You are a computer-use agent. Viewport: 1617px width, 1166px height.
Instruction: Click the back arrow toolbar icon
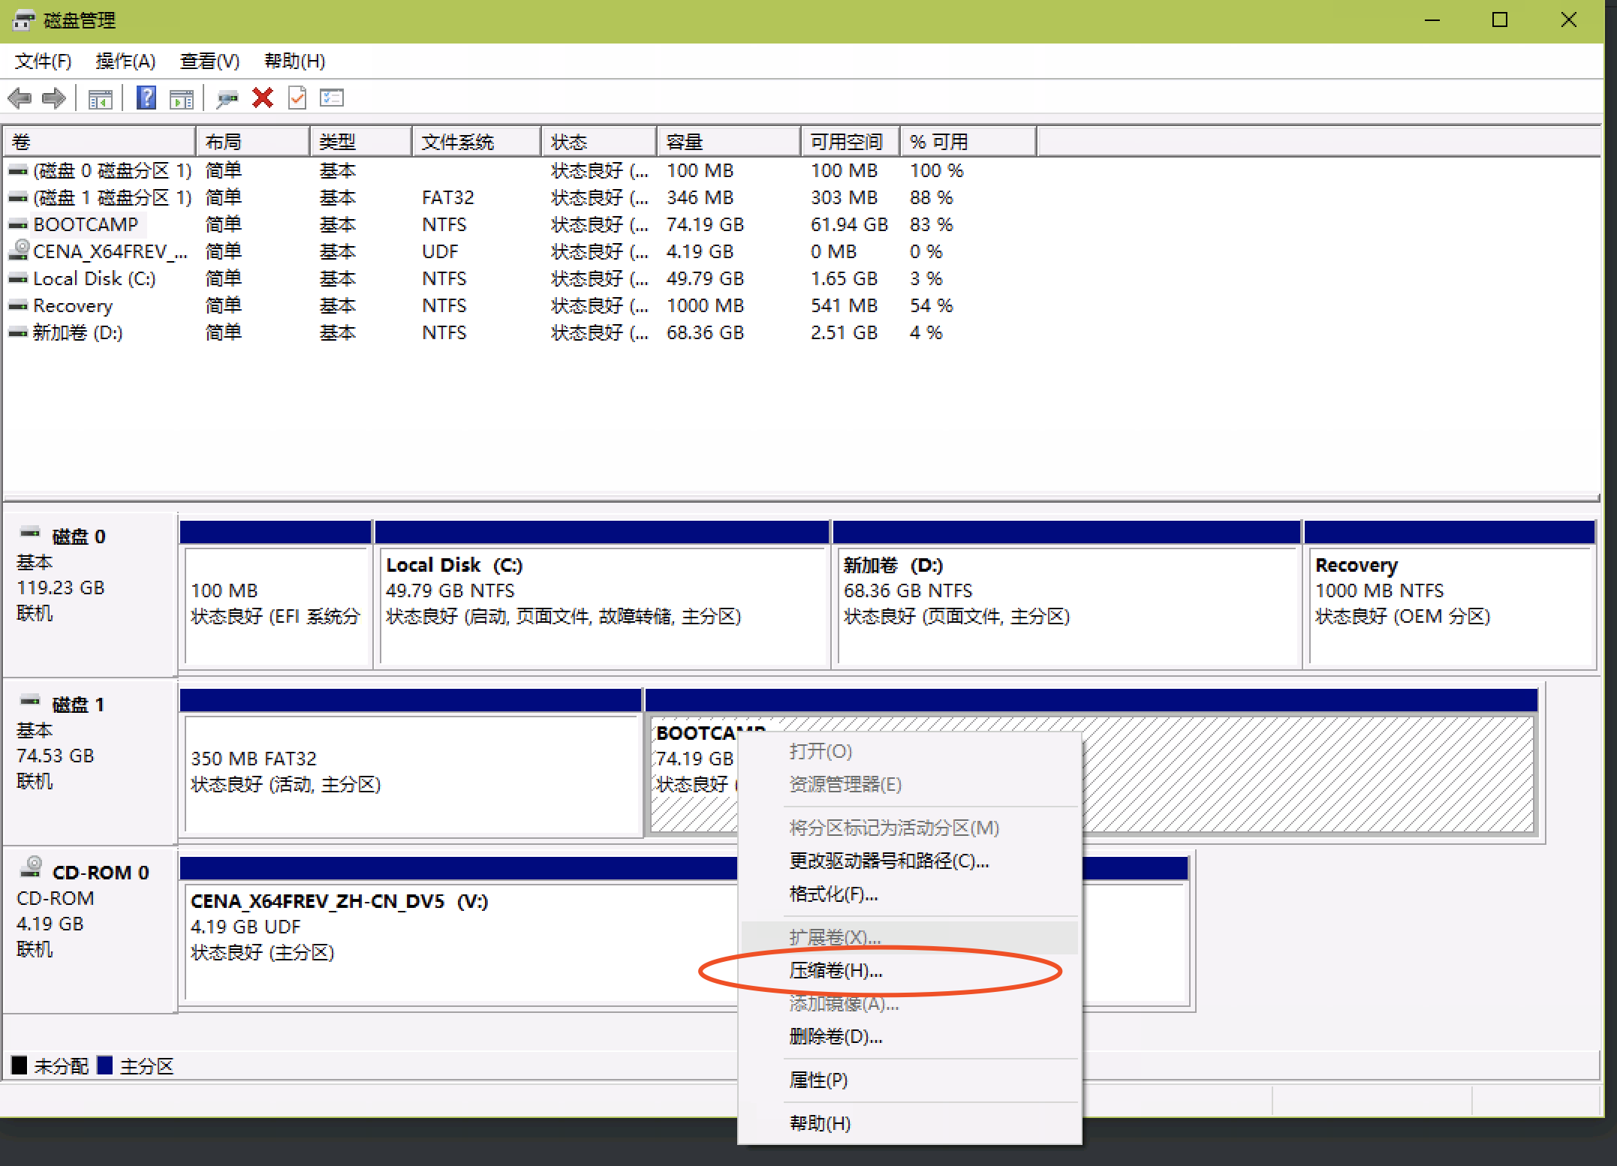pyautogui.click(x=20, y=98)
